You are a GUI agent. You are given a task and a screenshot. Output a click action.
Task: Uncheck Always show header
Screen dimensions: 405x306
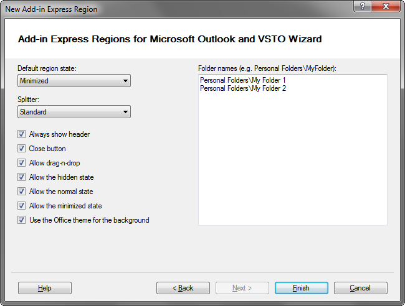[22, 134]
